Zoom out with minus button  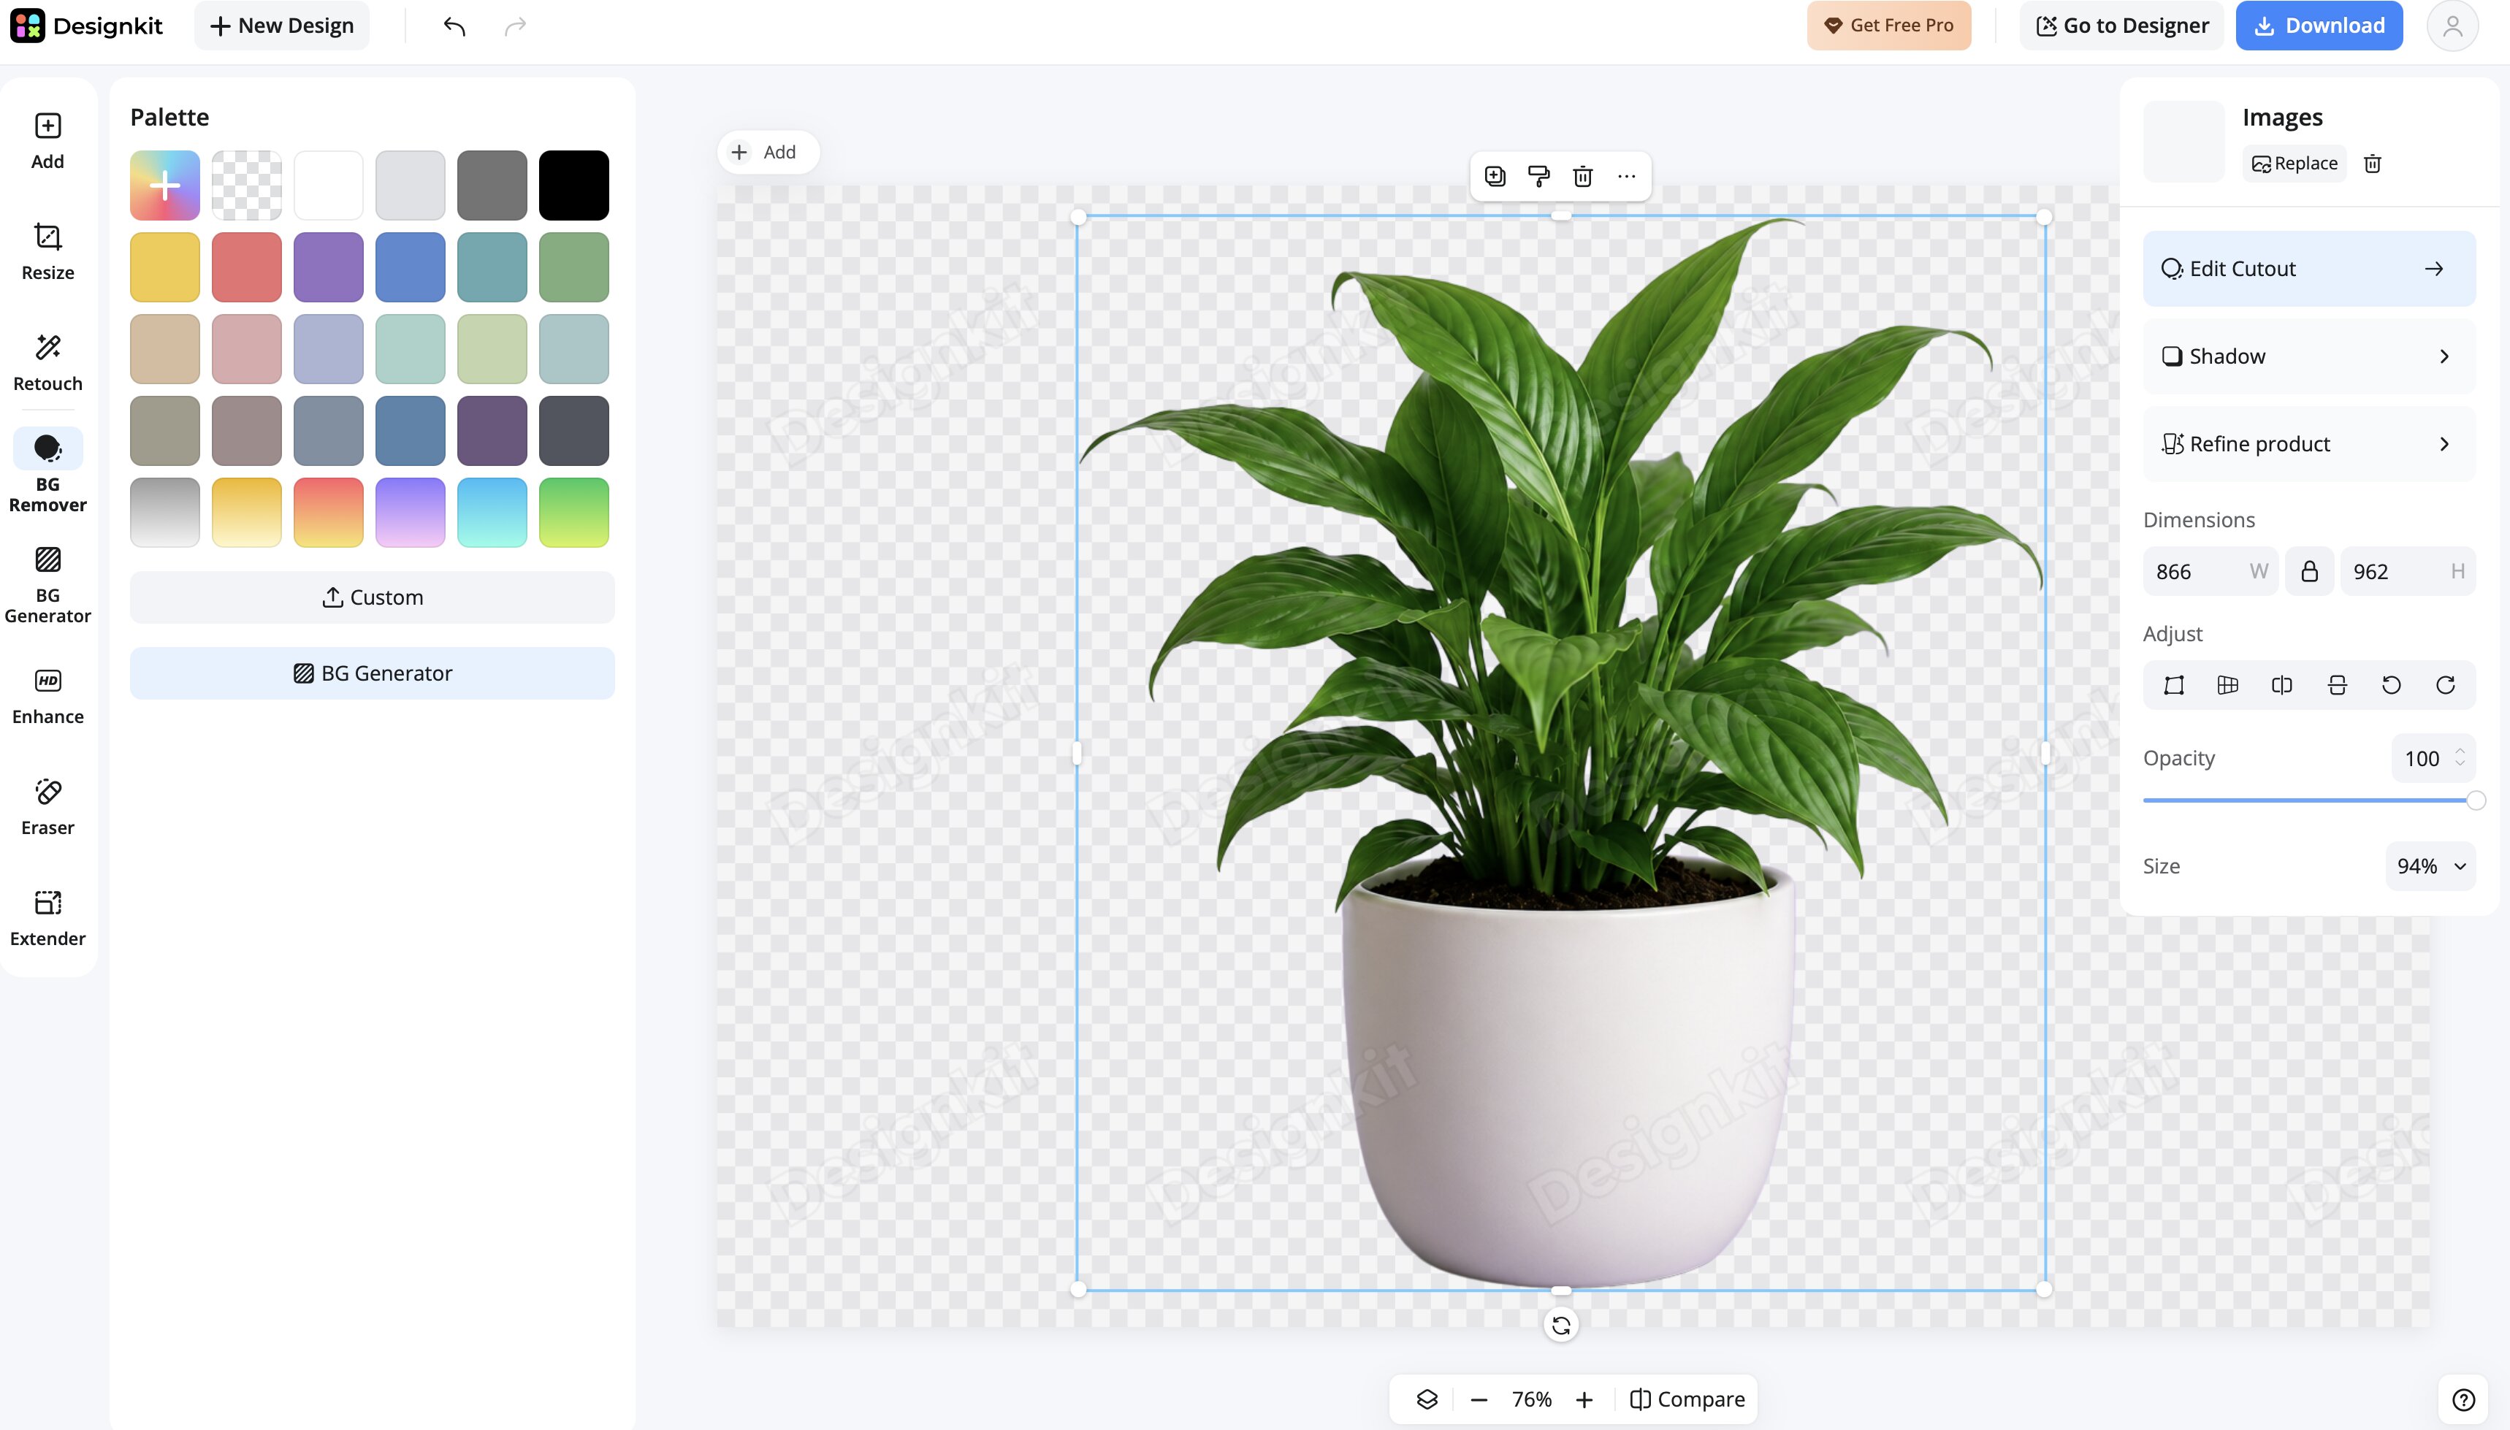click(1479, 1399)
